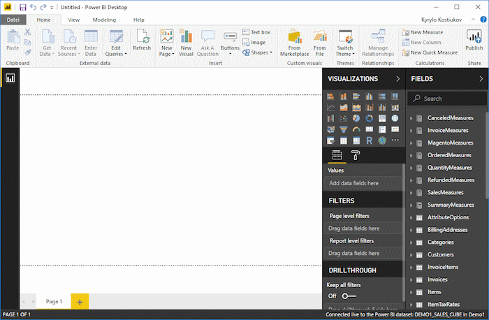Click the Values data fields well

(x=363, y=183)
